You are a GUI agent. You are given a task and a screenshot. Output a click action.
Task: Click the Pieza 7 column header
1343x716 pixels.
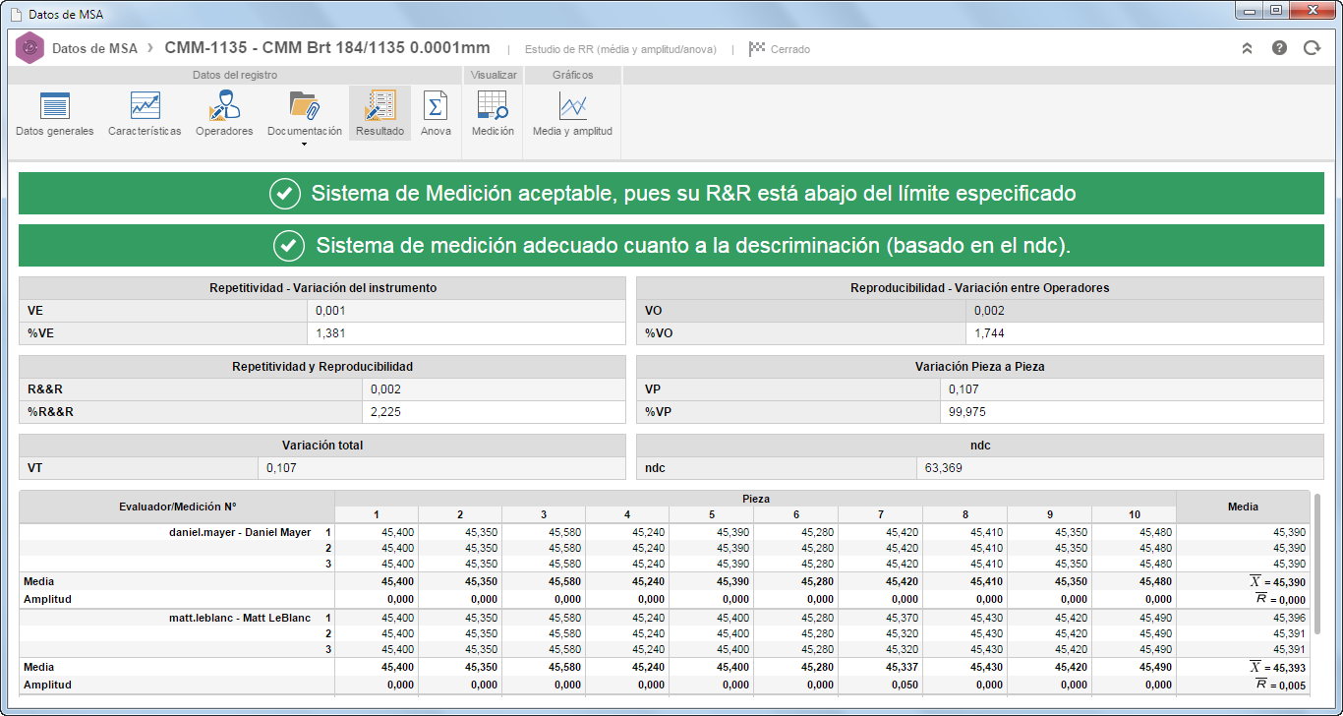[881, 515]
